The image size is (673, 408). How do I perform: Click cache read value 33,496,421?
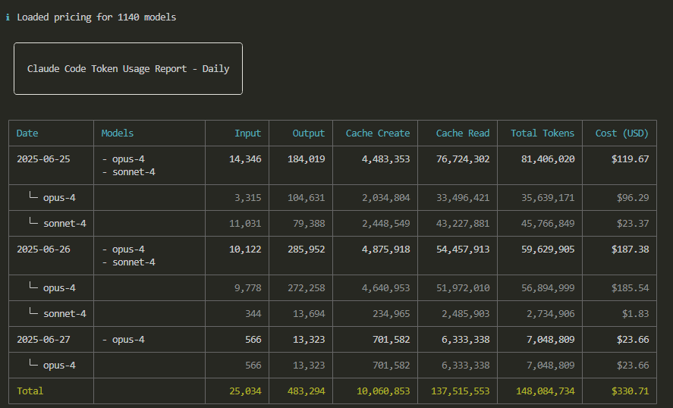(463, 198)
